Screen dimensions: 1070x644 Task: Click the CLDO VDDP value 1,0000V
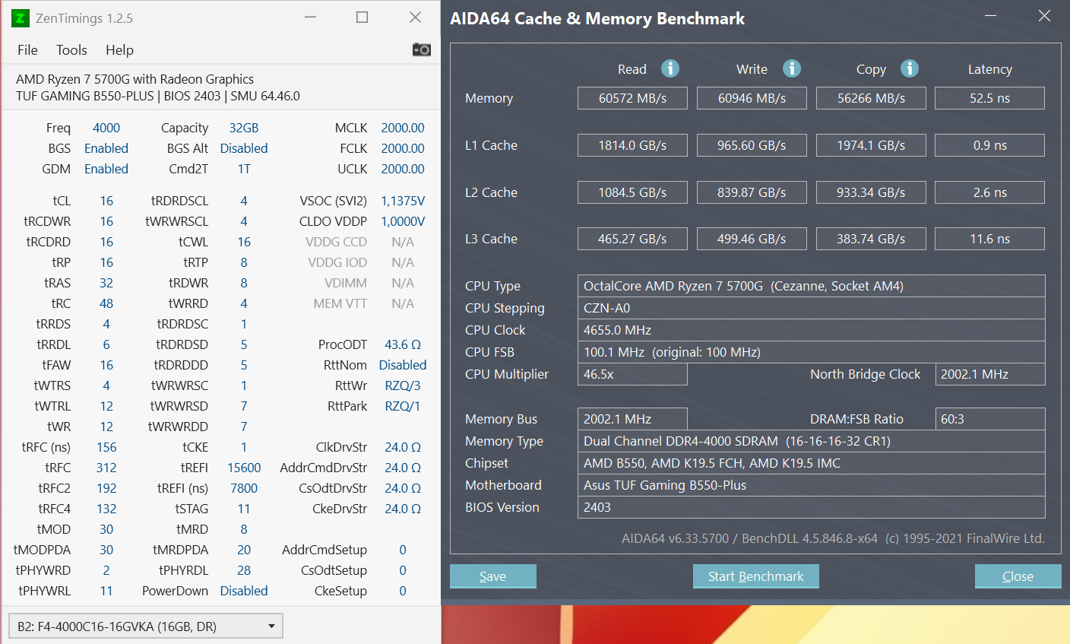pyautogui.click(x=403, y=221)
